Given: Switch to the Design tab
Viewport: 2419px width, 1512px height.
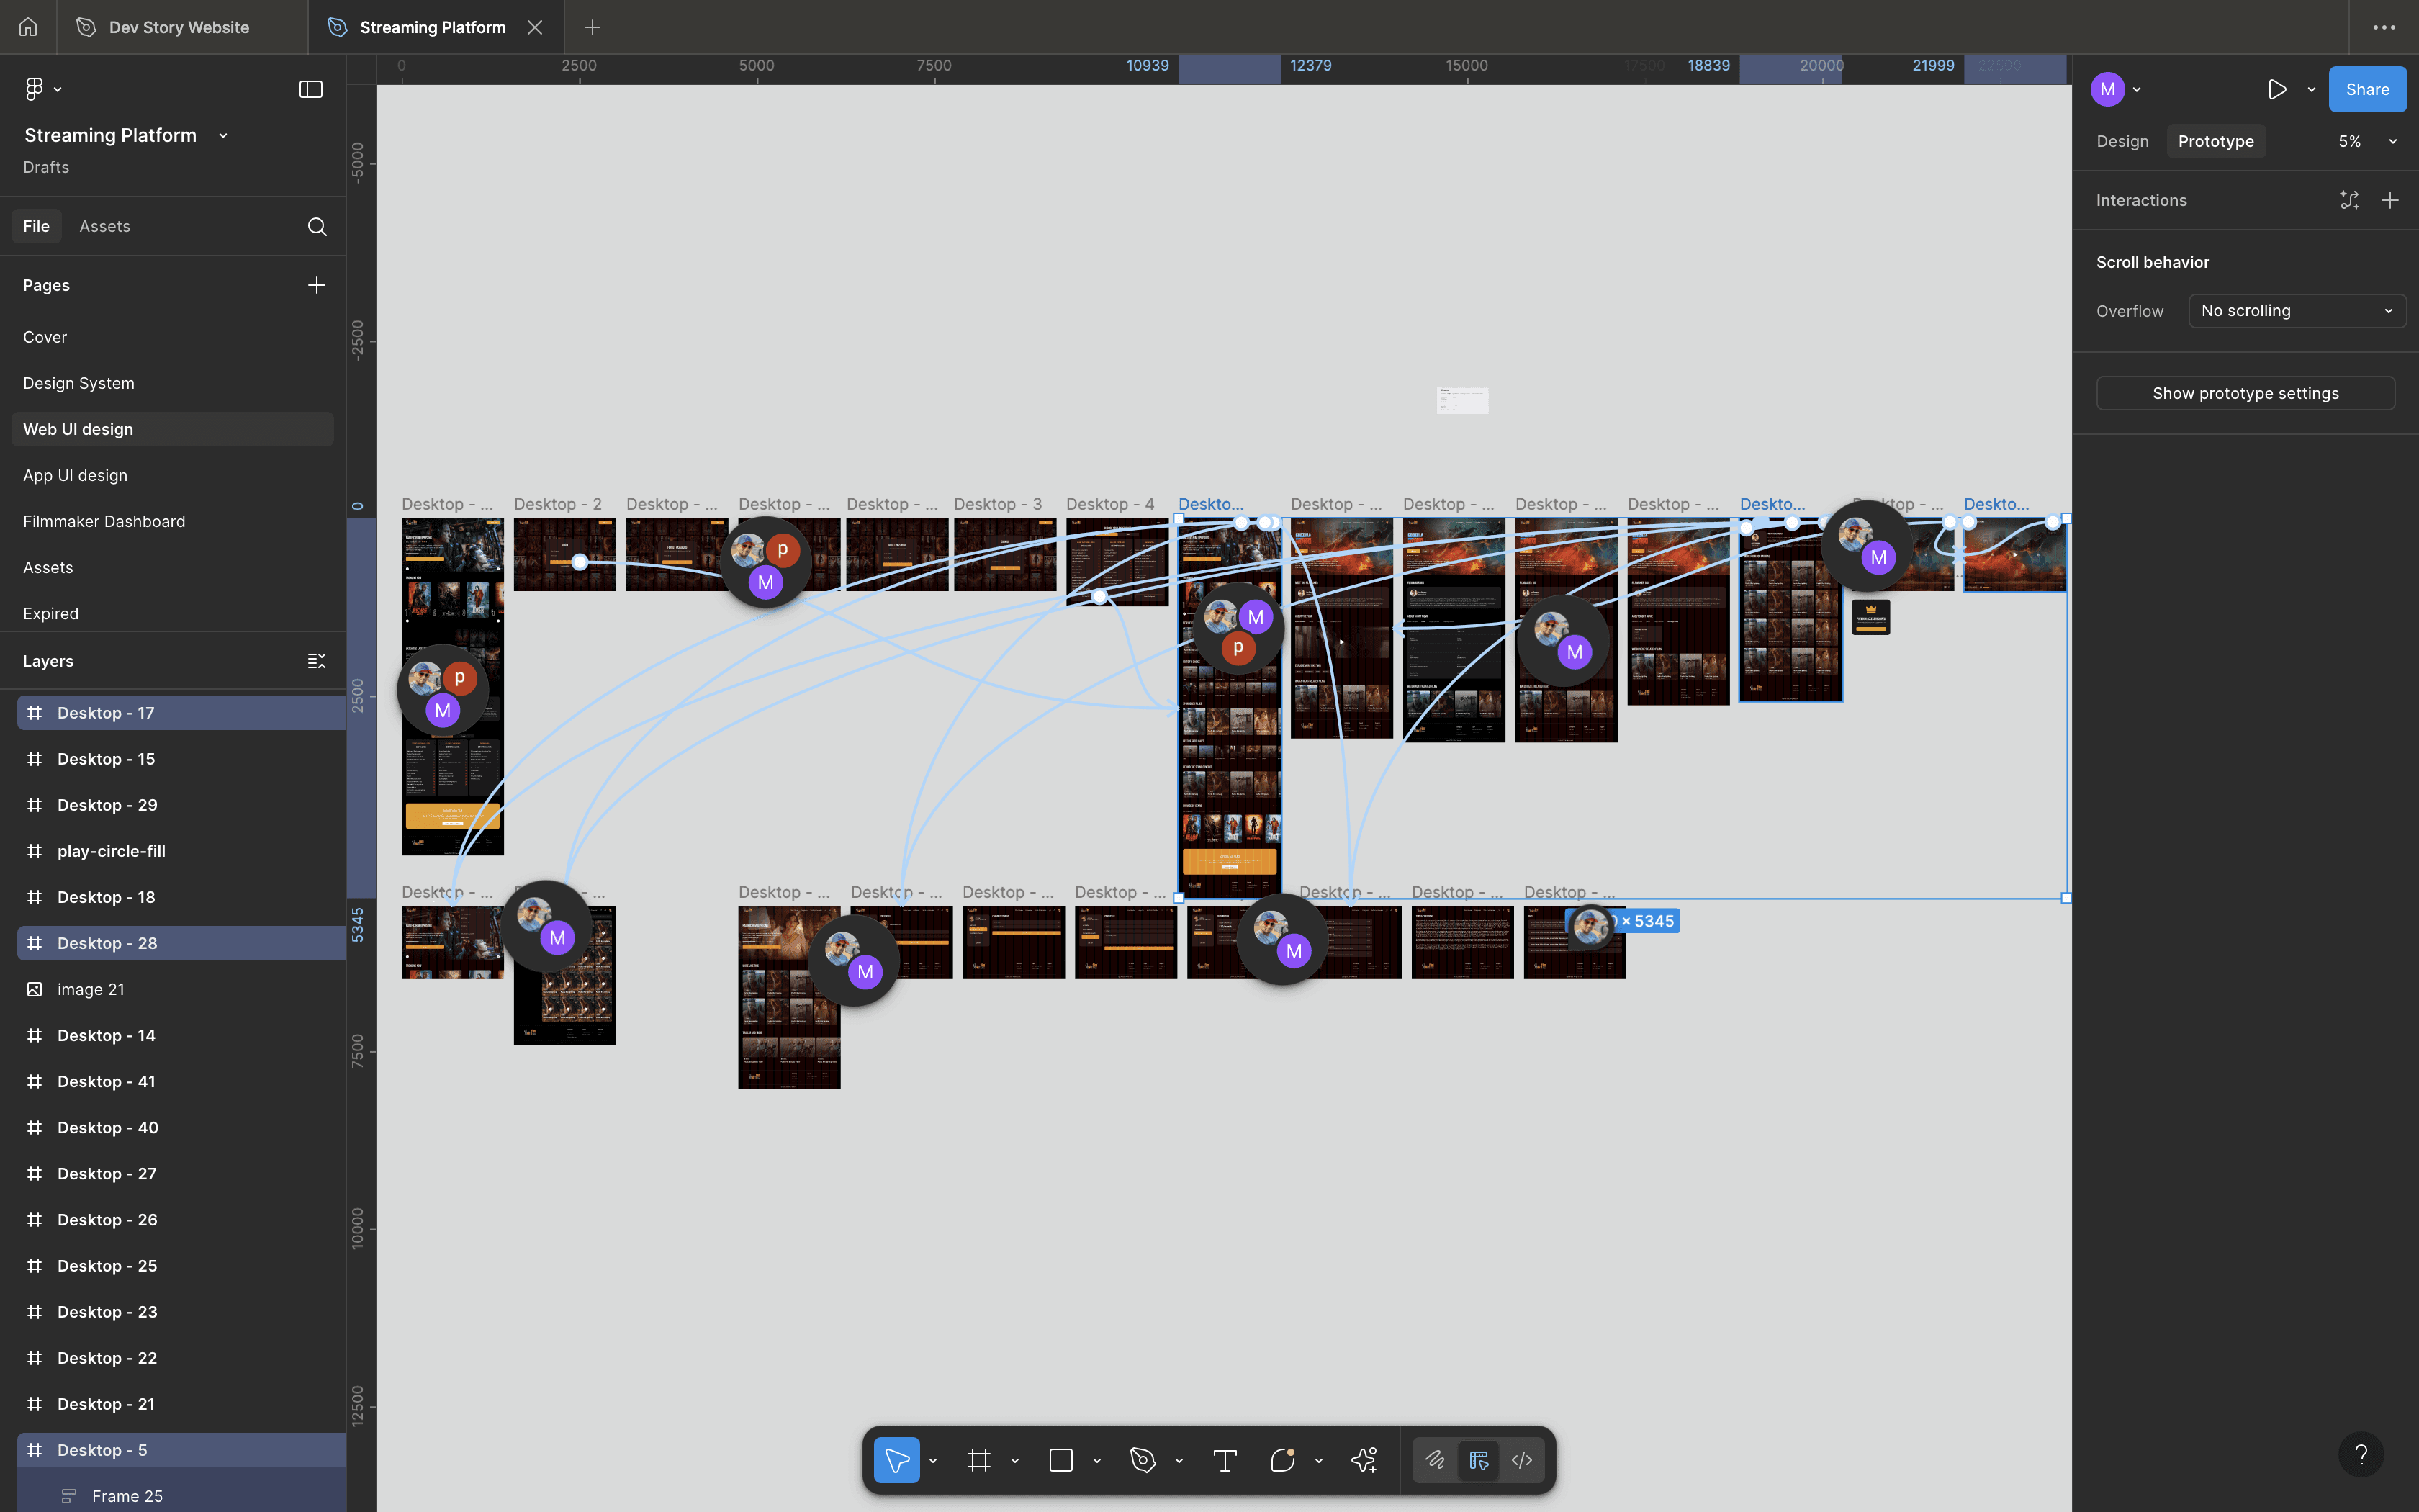Looking at the screenshot, I should [2122, 141].
